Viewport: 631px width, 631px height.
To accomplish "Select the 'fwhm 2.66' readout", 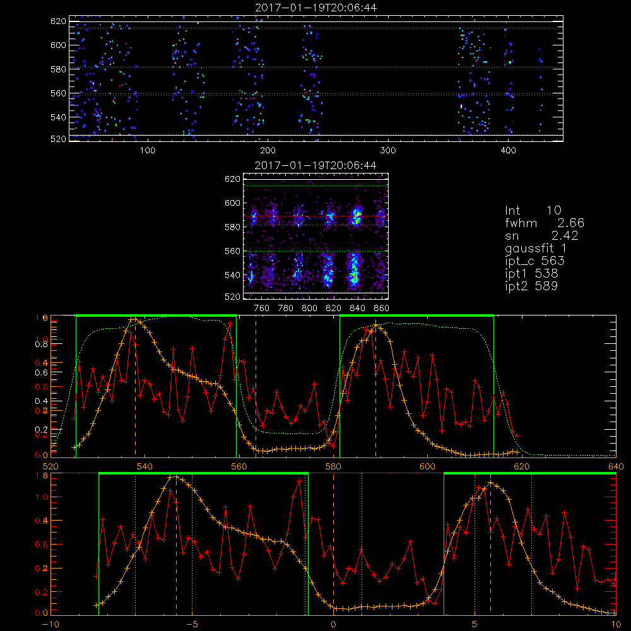I will coord(545,223).
